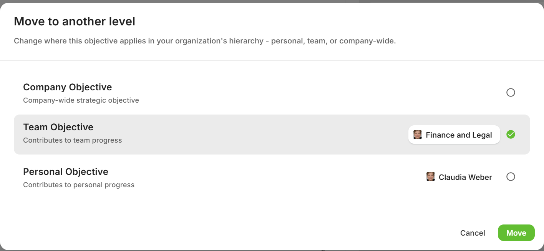Screen dimensions: 544x251
Task: Choose the Personal Objective radio button
Action: point(511,177)
